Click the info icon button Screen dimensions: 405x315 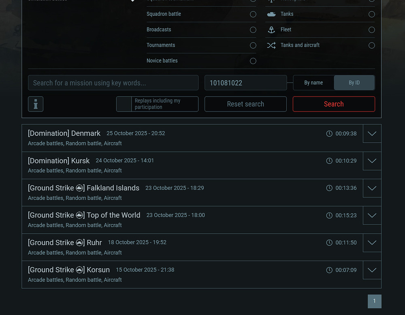pyautogui.click(x=36, y=104)
